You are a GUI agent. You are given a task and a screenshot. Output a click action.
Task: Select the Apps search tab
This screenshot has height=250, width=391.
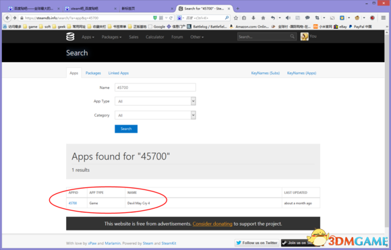coord(73,73)
